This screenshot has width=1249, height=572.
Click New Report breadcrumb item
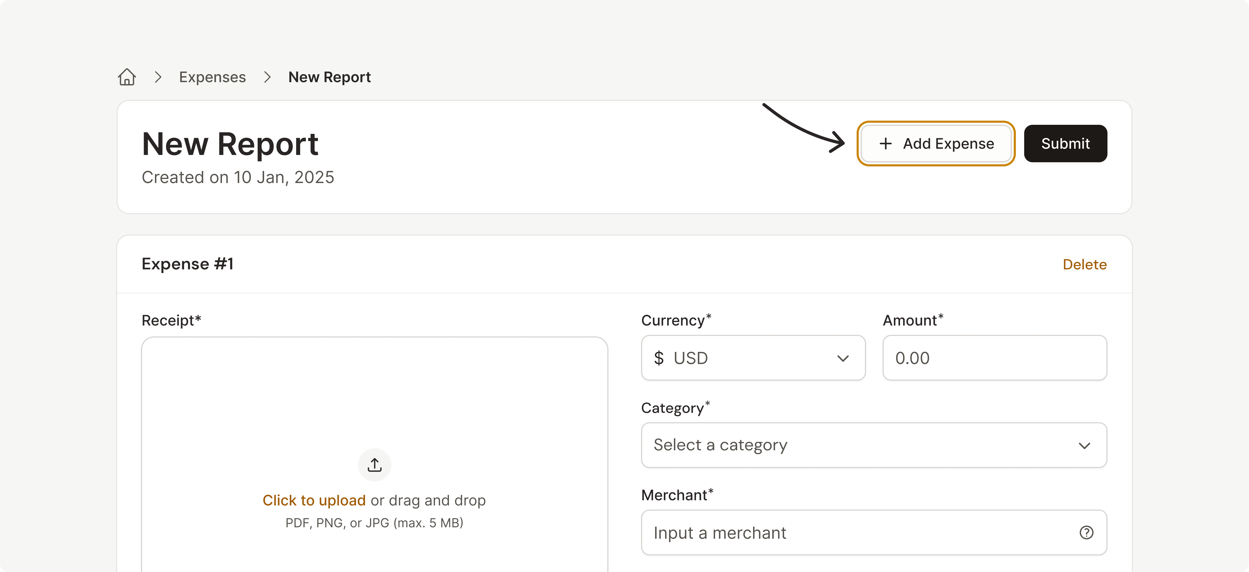(329, 77)
